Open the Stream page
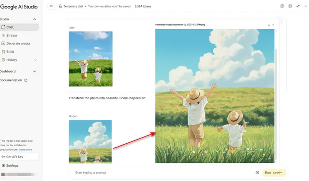 [x=11, y=35]
